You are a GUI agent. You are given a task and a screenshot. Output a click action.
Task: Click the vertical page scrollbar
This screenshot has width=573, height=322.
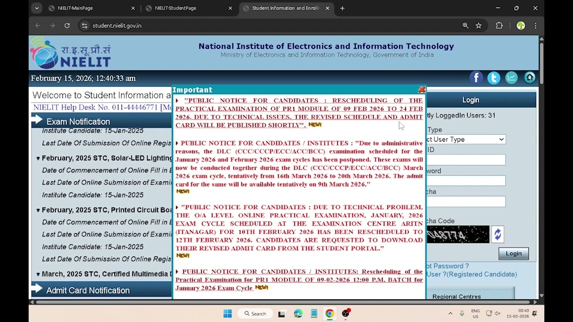[542, 63]
